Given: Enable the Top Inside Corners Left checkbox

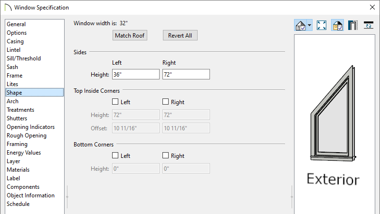Looking at the screenshot, I should coord(115,102).
